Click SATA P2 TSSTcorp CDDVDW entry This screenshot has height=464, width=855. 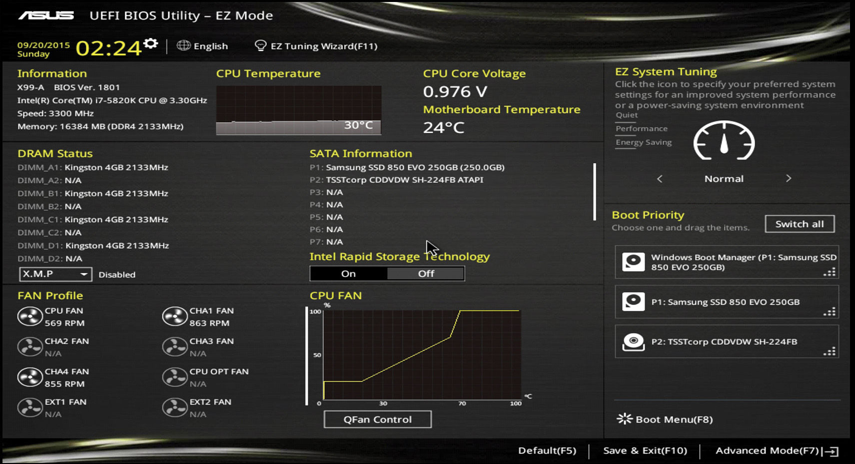(x=397, y=180)
